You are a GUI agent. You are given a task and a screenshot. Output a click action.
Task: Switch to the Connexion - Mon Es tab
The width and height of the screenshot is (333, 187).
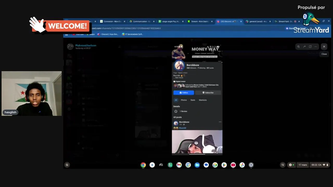pos(112,22)
